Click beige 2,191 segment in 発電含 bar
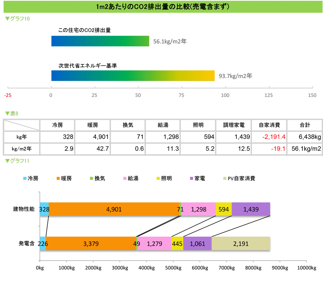Screen dimensions: 323x285 click(241, 244)
